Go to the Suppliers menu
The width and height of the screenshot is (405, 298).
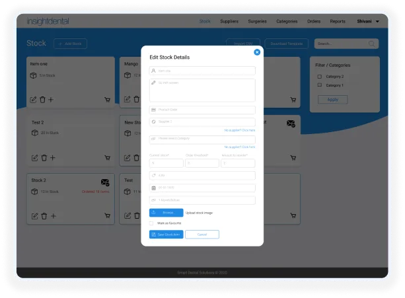[229, 21]
